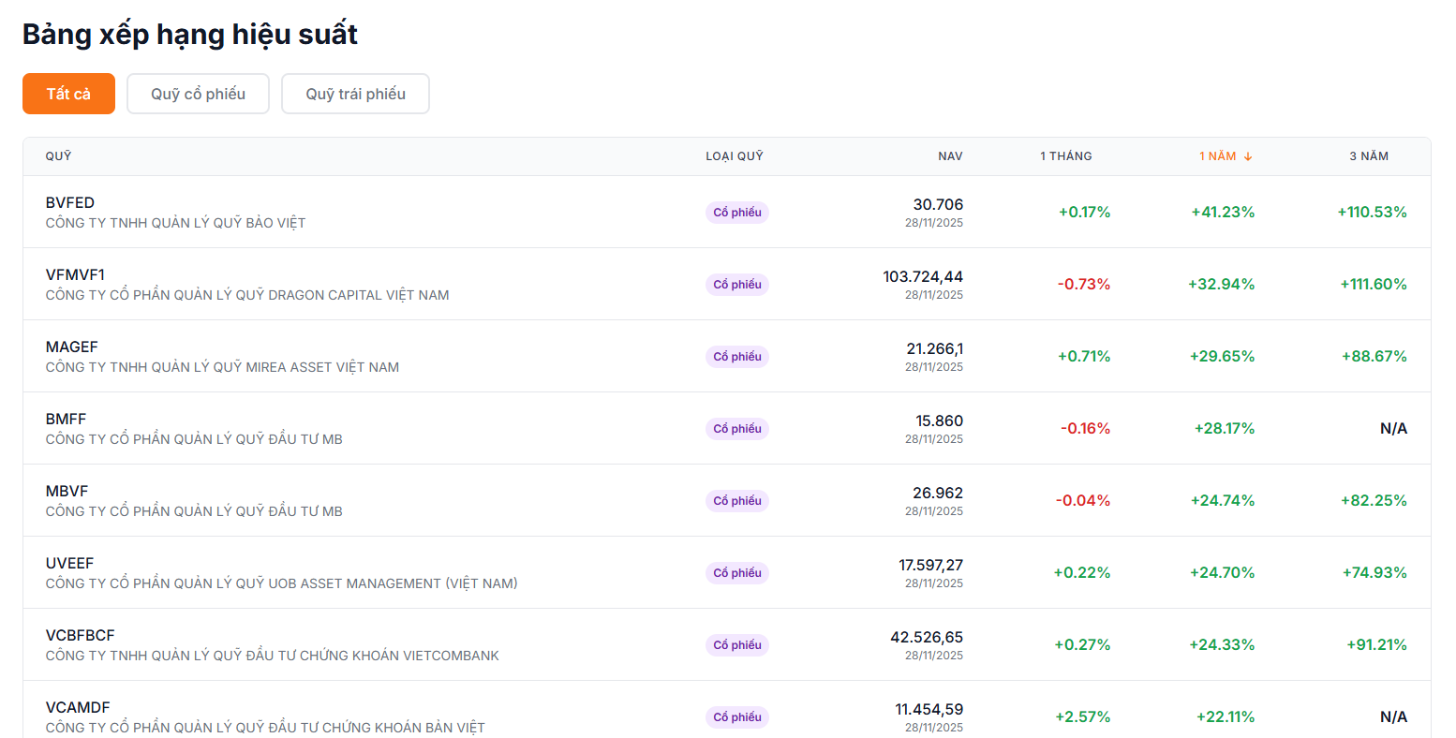Open the Quỹ trái phiếu category

355,94
